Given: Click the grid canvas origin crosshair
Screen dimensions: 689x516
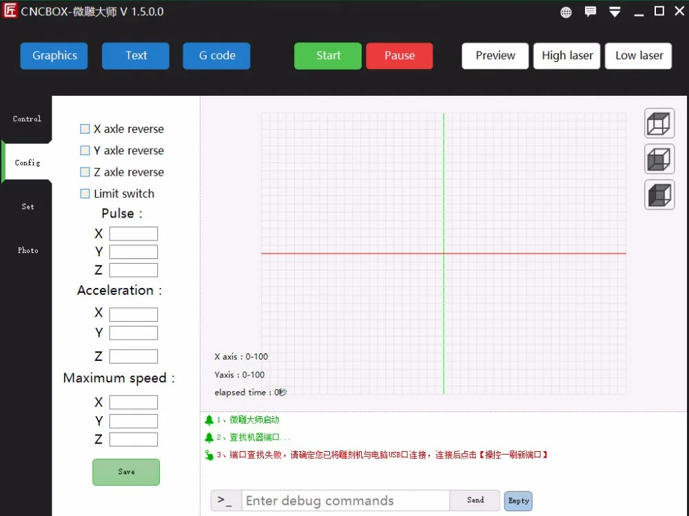Looking at the screenshot, I should (444, 254).
